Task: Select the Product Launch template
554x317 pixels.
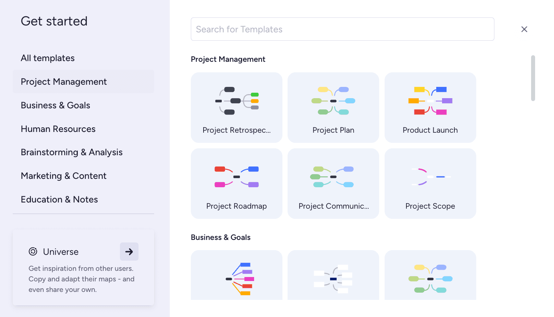Action: 430,108
